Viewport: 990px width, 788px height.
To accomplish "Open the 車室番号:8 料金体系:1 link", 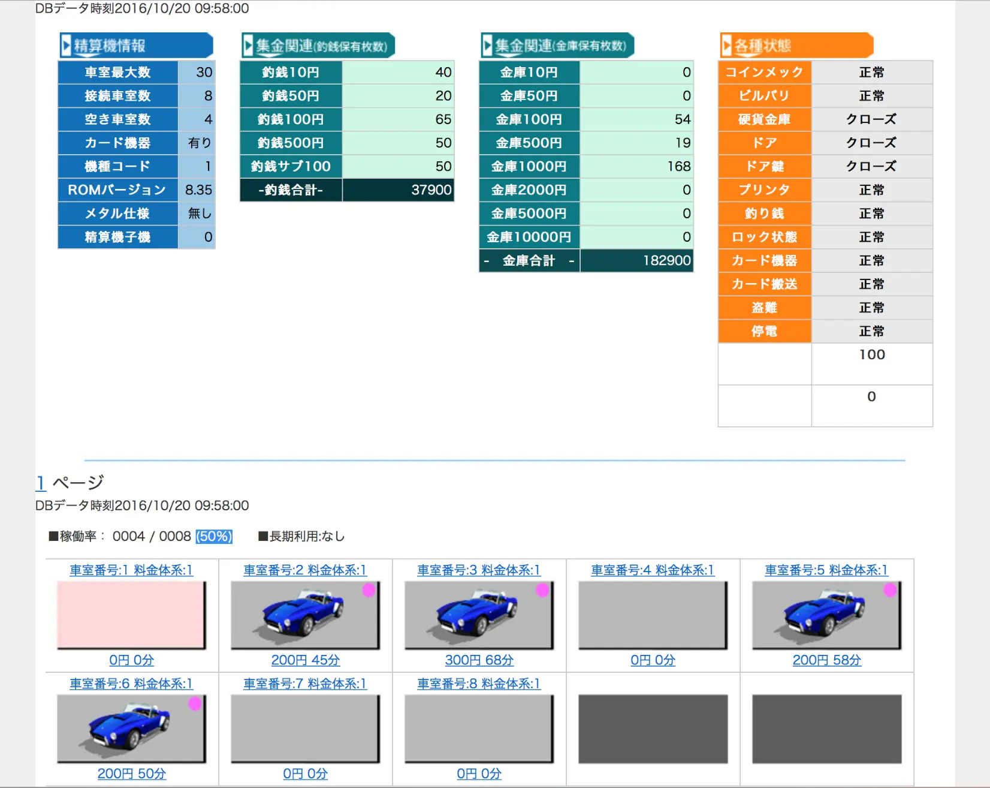I will (x=479, y=683).
